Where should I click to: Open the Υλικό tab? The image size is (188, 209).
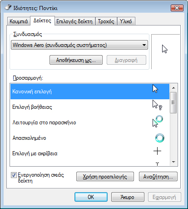pyautogui.click(x=126, y=21)
